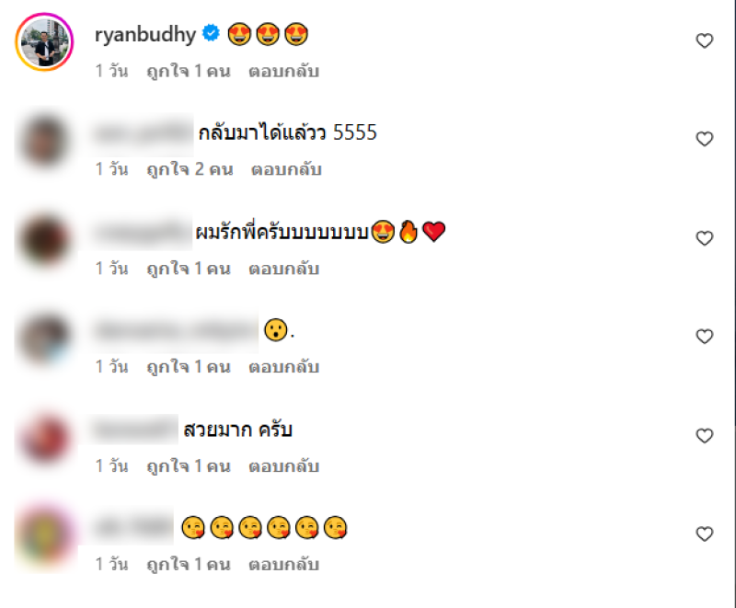Show likes on the 'สวยมาก ครับ' comment
Screen dimensions: 736x608
click(x=189, y=466)
